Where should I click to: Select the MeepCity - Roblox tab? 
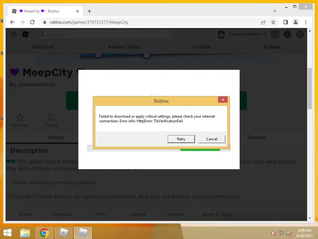(45, 11)
